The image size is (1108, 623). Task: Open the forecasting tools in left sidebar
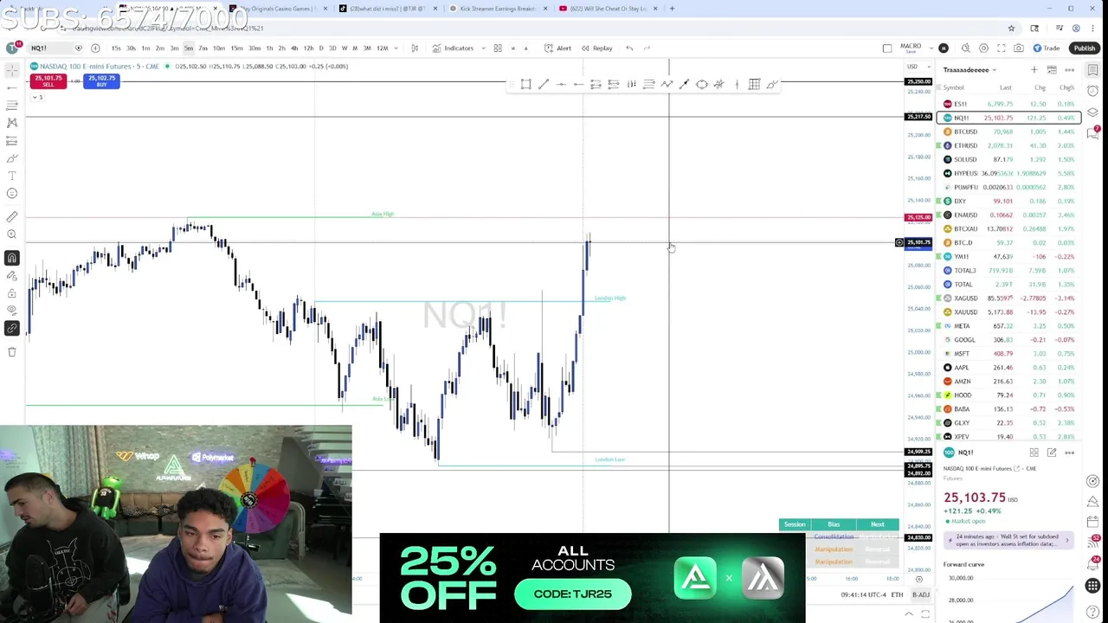click(11, 140)
